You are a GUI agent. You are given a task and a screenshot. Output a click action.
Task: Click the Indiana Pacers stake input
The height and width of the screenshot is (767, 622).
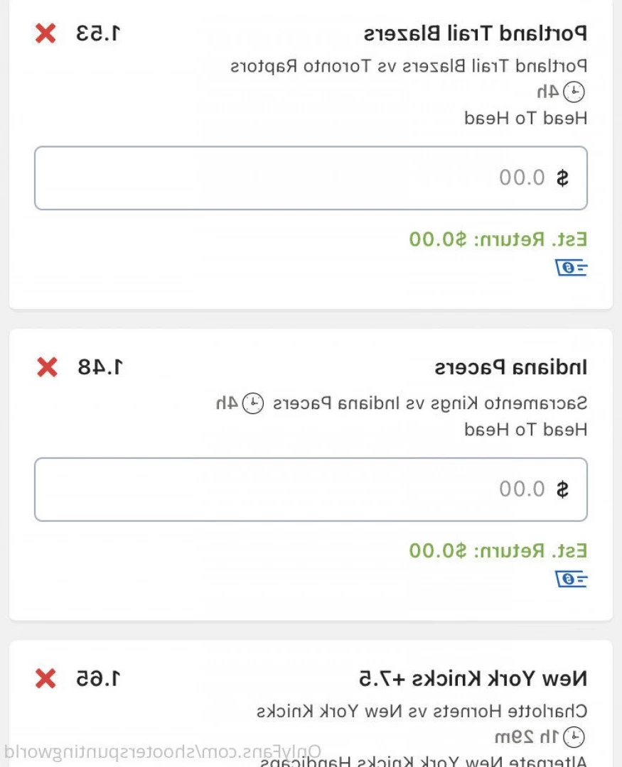pyautogui.click(x=311, y=489)
